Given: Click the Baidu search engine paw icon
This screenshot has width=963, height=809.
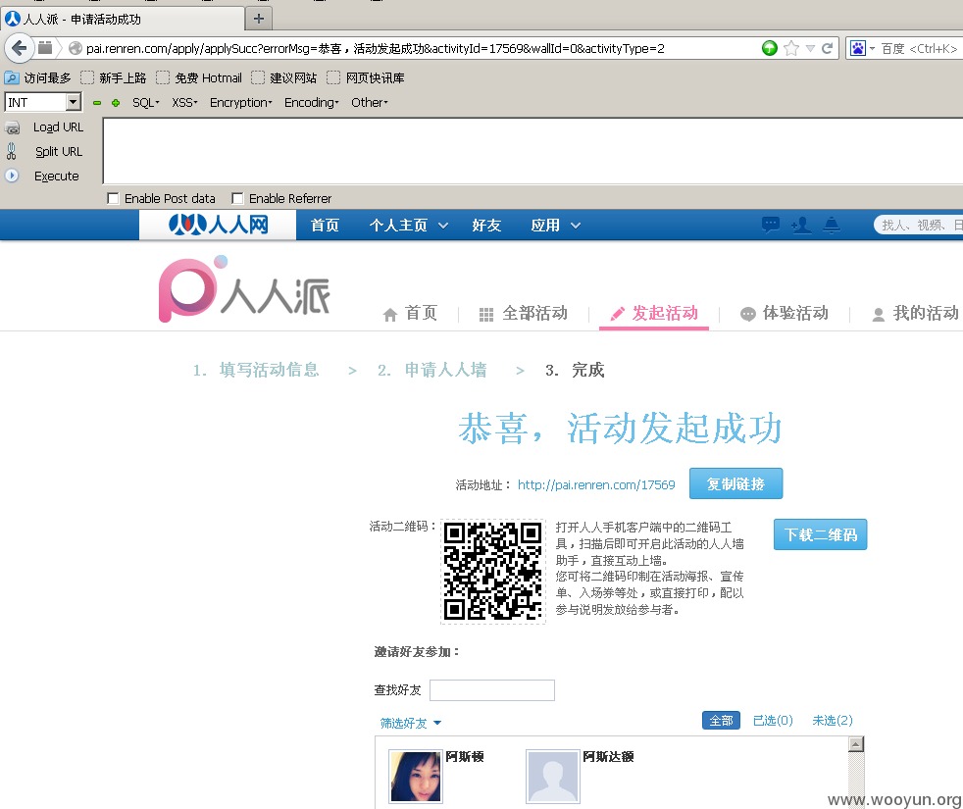Looking at the screenshot, I should [x=858, y=48].
